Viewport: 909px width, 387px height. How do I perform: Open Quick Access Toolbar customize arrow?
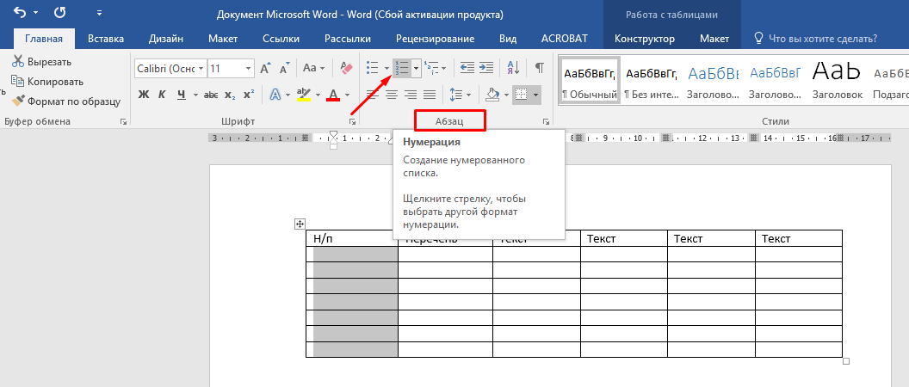pos(99,12)
